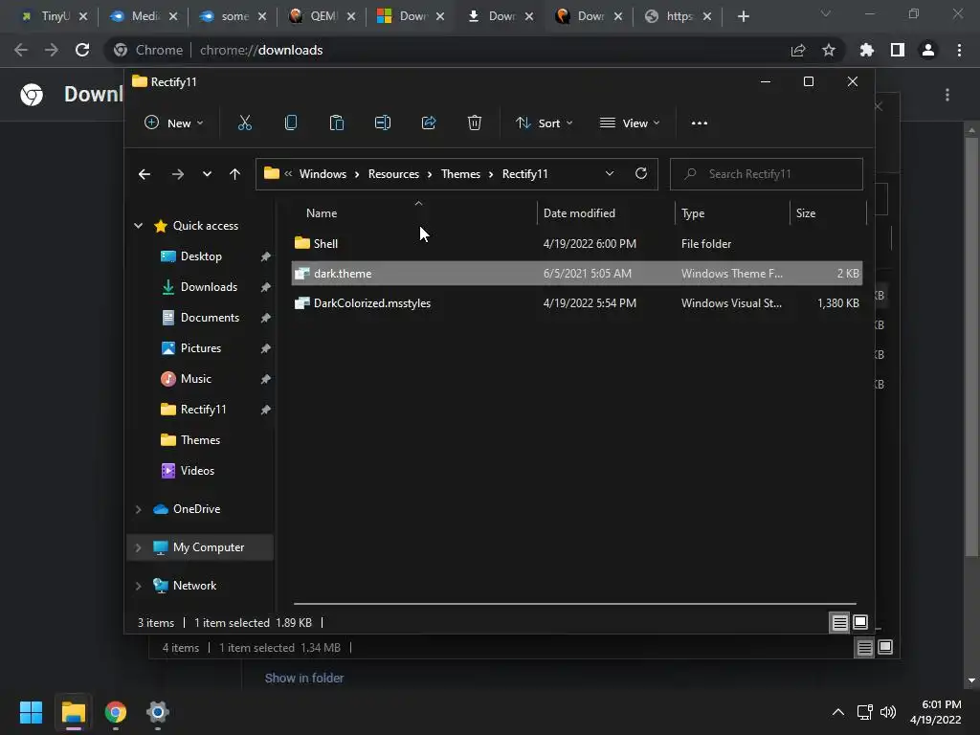Select the dark.theme file
Image resolution: width=980 pixels, height=735 pixels.
coord(576,273)
